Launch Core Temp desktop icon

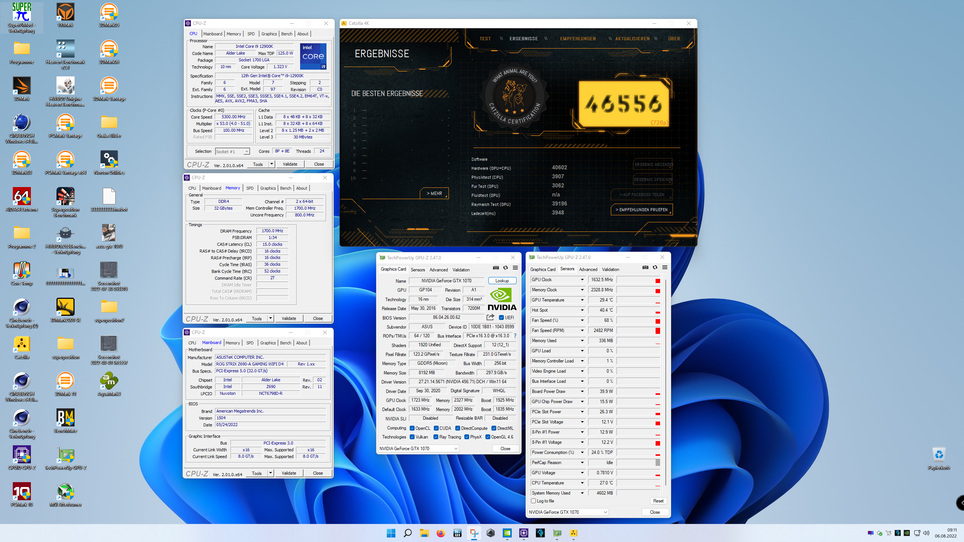[x=21, y=273]
